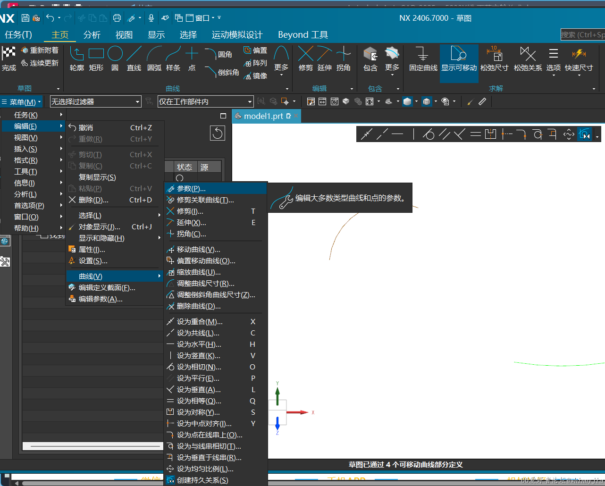Click Relax Relations (松弛关系) icon
Viewport: 605px width, 486px height.
(528, 59)
